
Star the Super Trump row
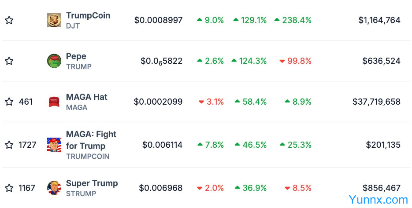click(x=9, y=188)
